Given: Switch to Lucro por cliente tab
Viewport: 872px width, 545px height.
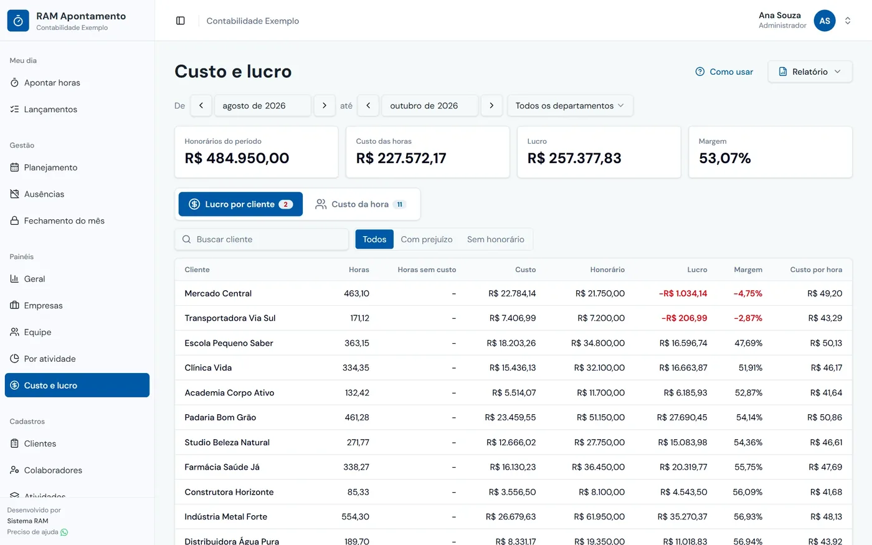Looking at the screenshot, I should click(x=240, y=204).
